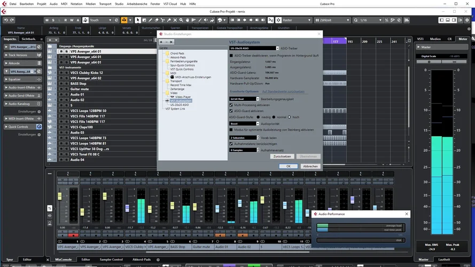
Task: Select the hoch ASIO-Guard-Stufe radio button
Action: [x=290, y=116]
